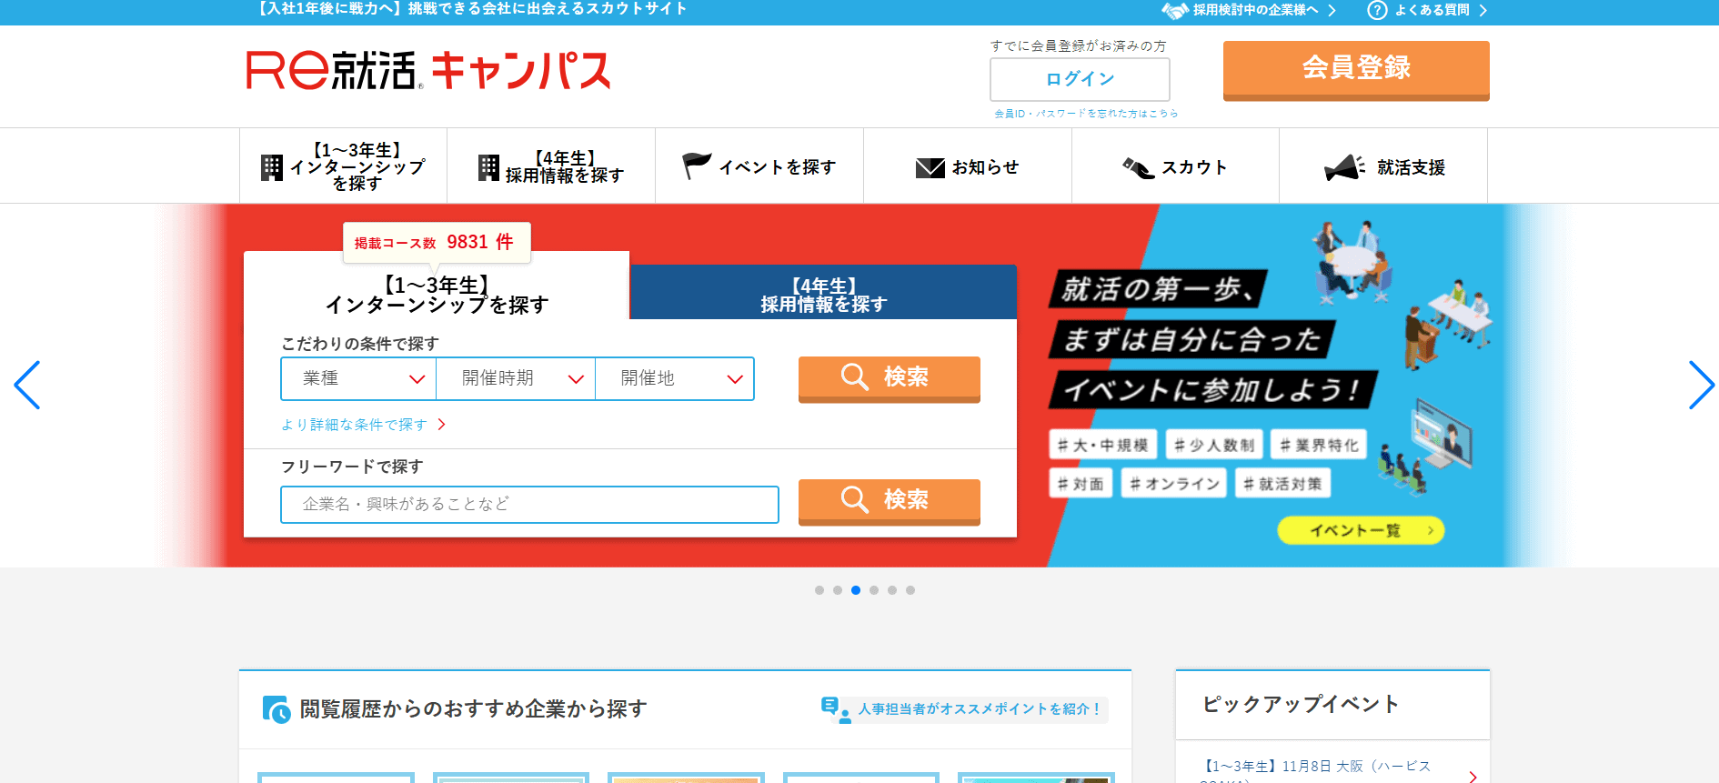Open スカウト menu item
Image resolution: width=1719 pixels, height=783 pixels.
[x=1176, y=166]
